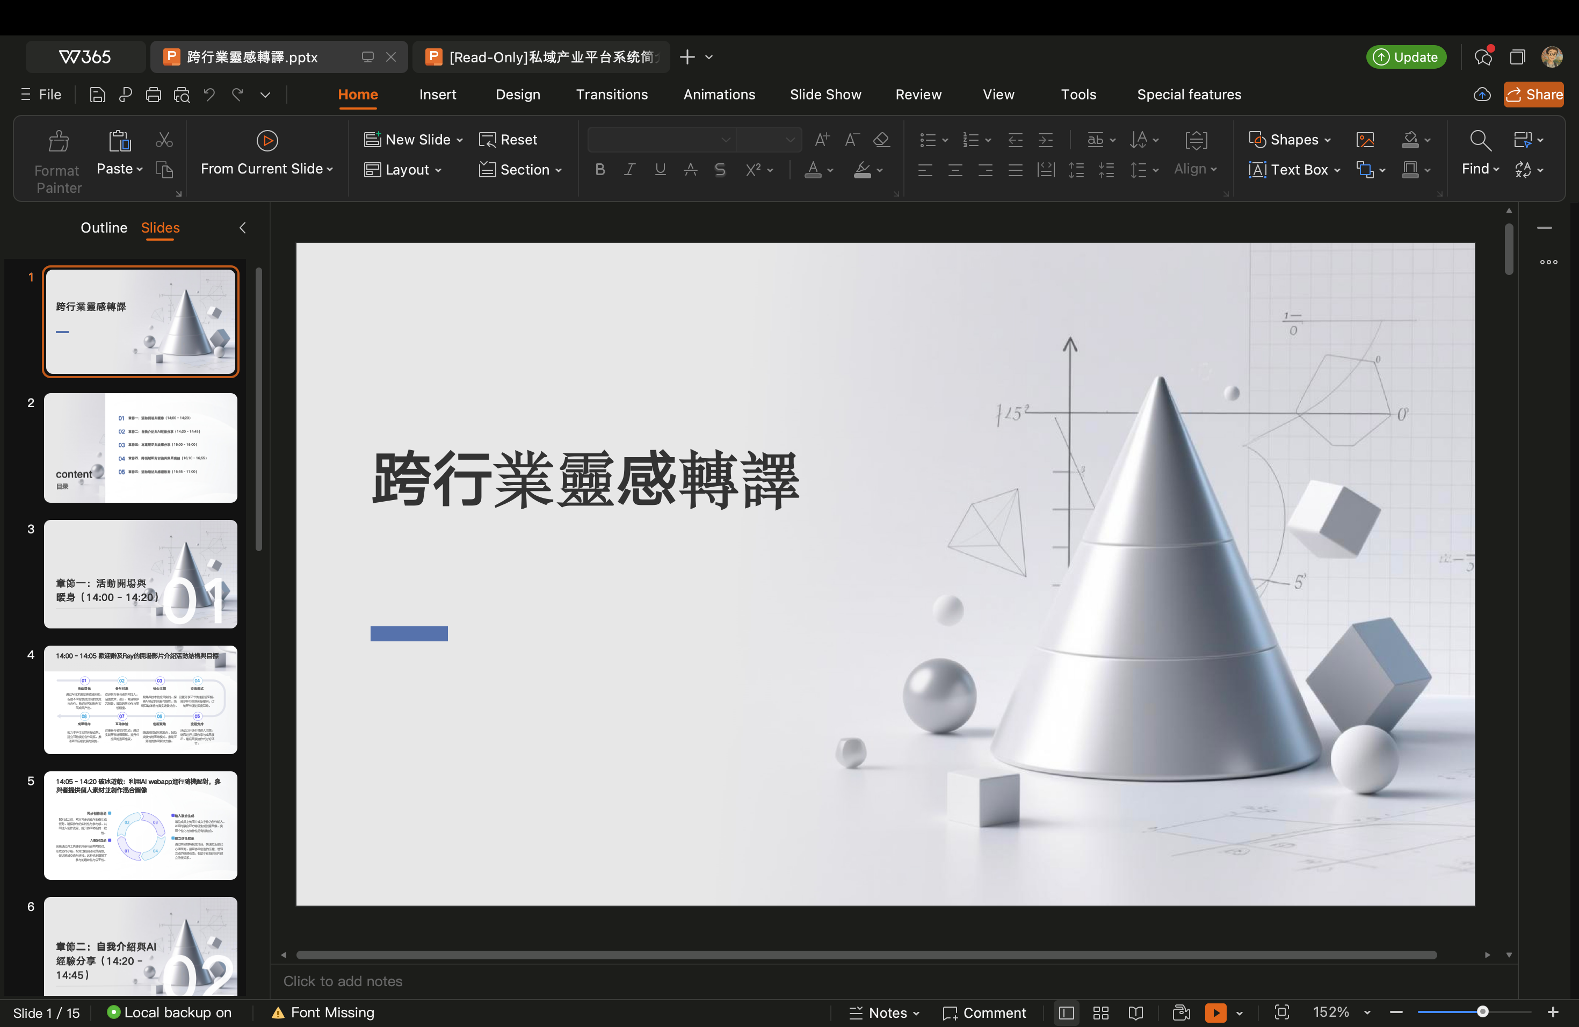Open the Insert ribbon tab
This screenshot has height=1027, width=1579.
click(x=437, y=95)
